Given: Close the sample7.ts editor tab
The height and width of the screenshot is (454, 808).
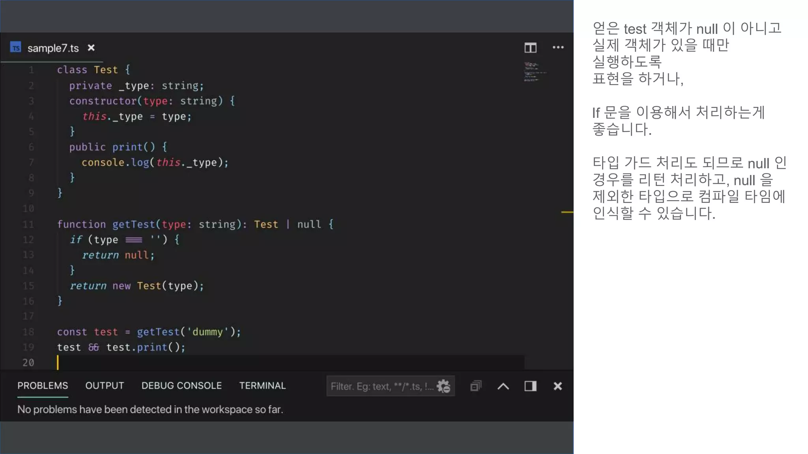Looking at the screenshot, I should (91, 48).
